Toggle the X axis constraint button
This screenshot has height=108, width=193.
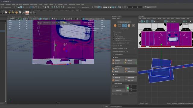click(x=128, y=86)
